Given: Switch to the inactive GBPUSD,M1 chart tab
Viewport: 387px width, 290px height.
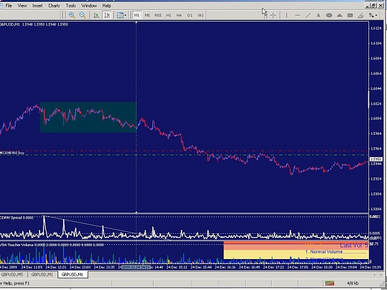Looking at the screenshot, I should tap(42, 275).
